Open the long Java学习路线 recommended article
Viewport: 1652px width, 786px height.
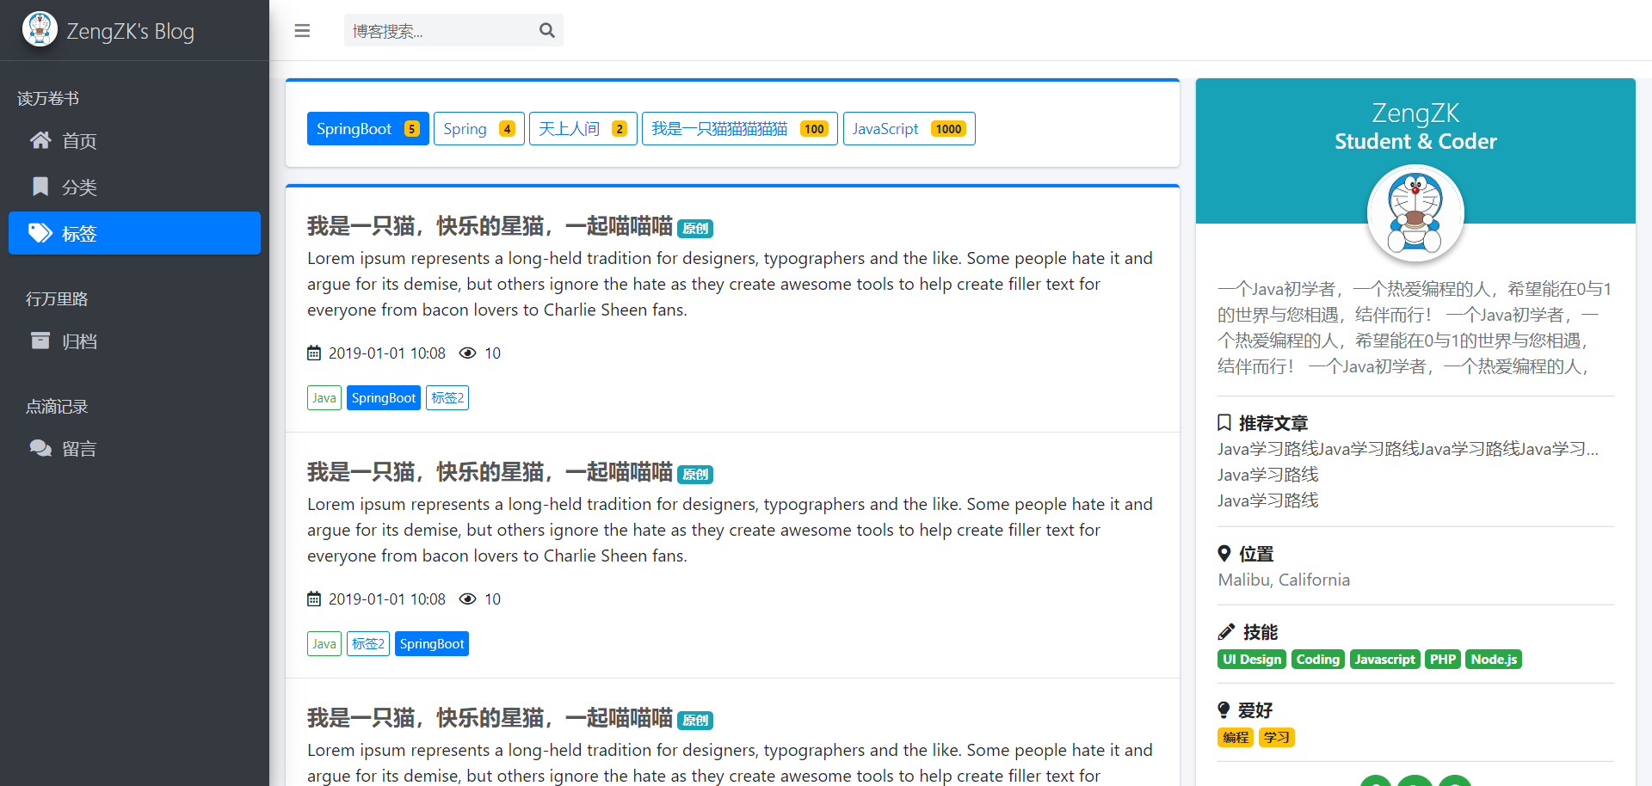1408,449
